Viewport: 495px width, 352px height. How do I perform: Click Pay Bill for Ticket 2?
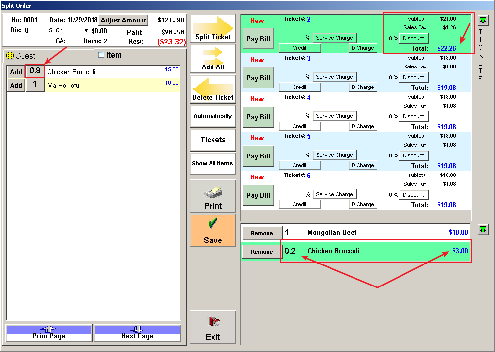(x=258, y=39)
